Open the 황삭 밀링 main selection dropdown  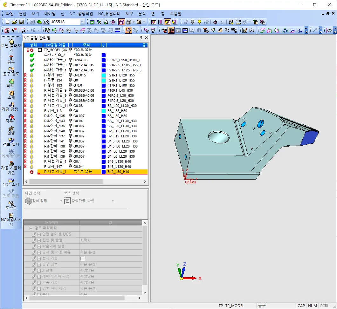[61, 201]
